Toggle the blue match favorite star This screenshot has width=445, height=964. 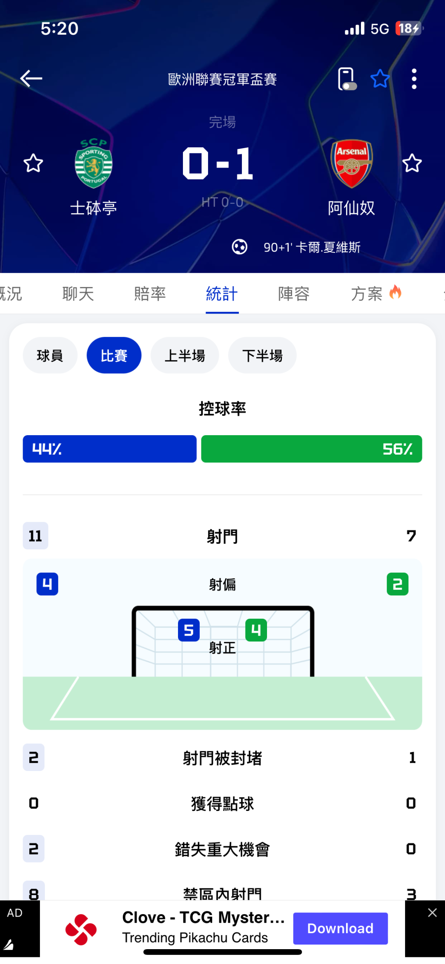point(380,79)
